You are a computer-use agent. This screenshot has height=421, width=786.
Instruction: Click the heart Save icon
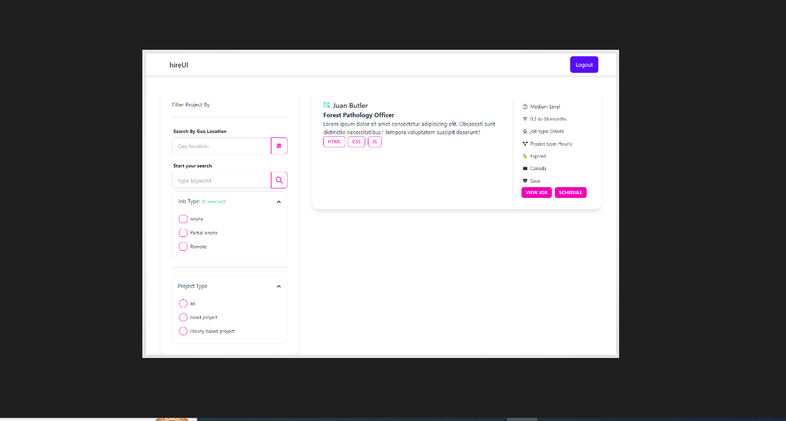tap(525, 181)
